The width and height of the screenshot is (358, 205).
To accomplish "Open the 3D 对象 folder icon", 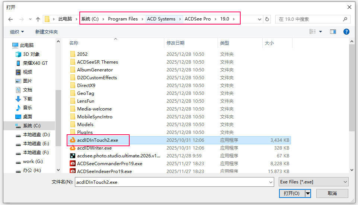I will [x=18, y=54].
